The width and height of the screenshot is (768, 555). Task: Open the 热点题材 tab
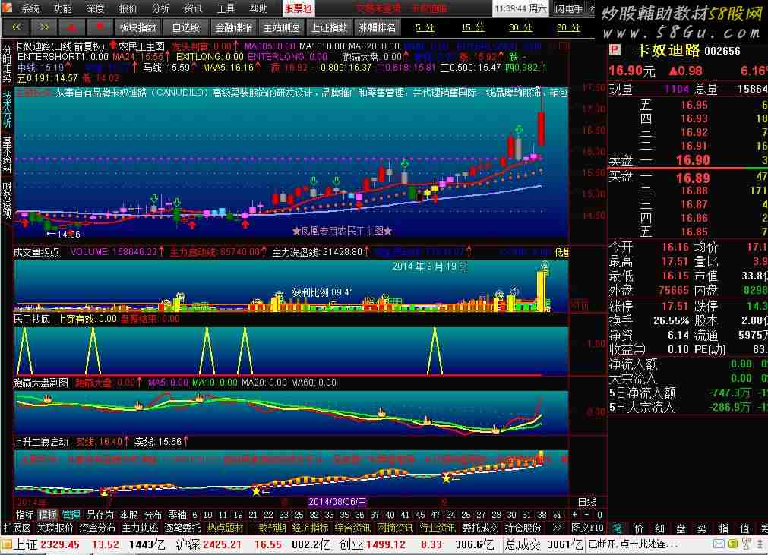[x=226, y=528]
